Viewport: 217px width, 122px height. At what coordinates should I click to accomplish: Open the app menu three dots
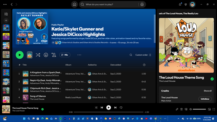coord(5,4)
